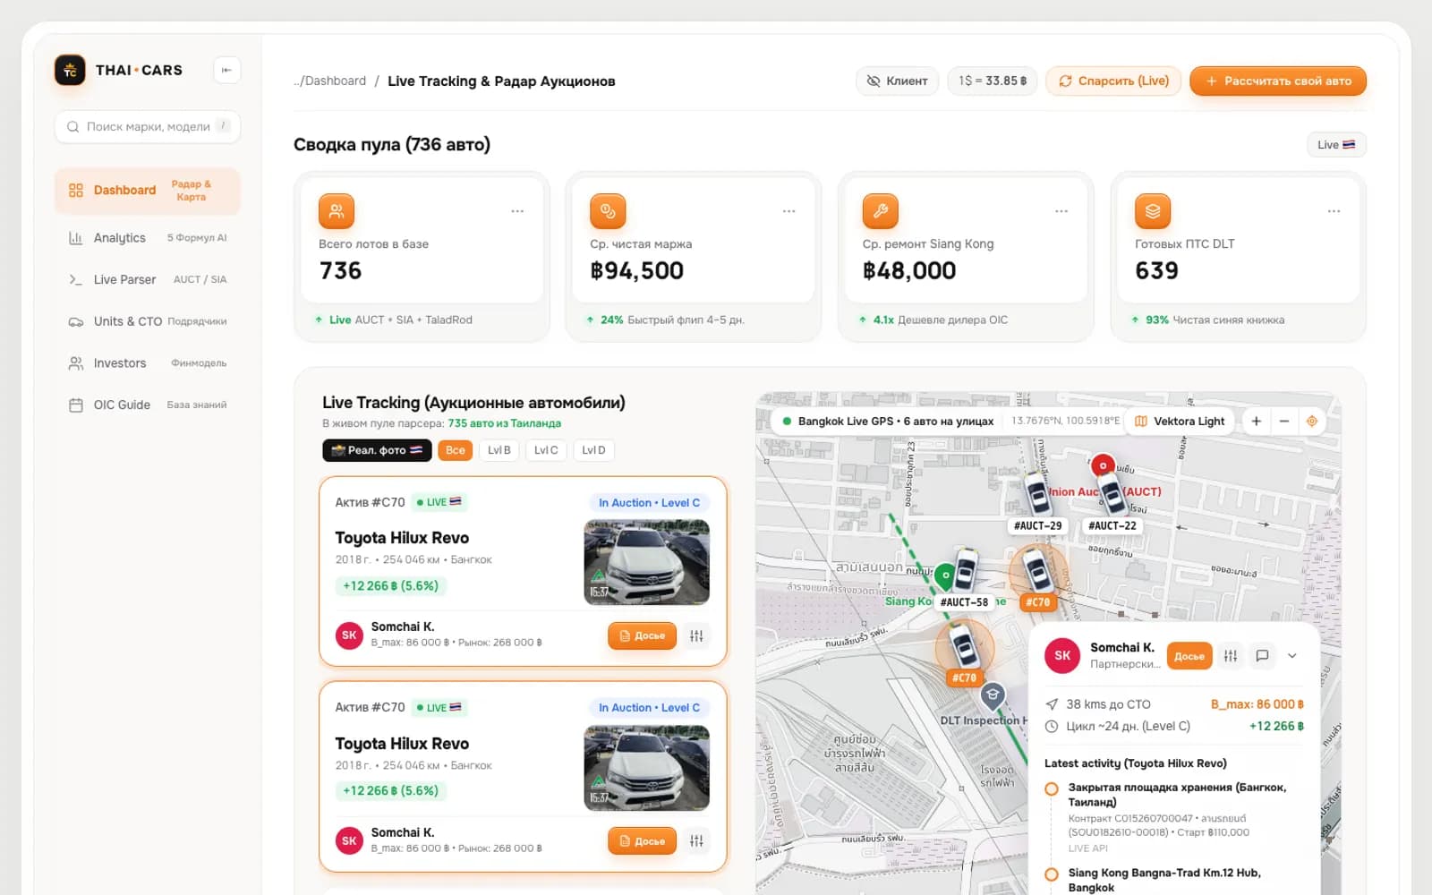
Task: Select the Dashboard sidebar item
Action: click(x=148, y=191)
